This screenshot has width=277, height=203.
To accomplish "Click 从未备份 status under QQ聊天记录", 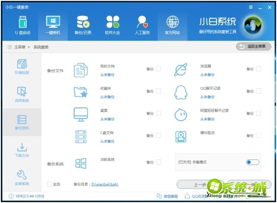I will click(x=207, y=97).
